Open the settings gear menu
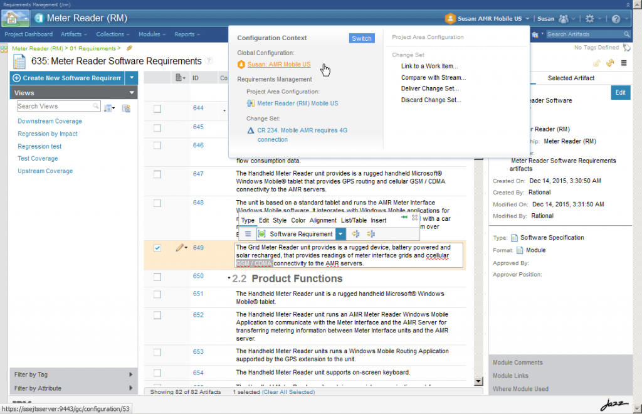The height and width of the screenshot is (414, 642). 589,19
